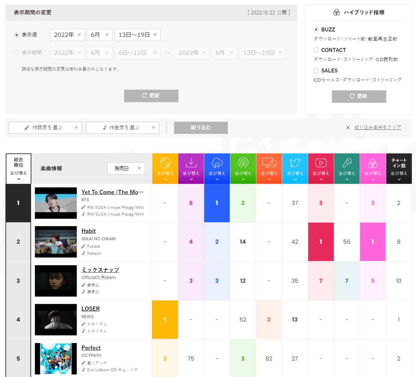Open the 2022年 year dropdown for display week
Image resolution: width=416 pixels, height=377 pixels.
68,35
